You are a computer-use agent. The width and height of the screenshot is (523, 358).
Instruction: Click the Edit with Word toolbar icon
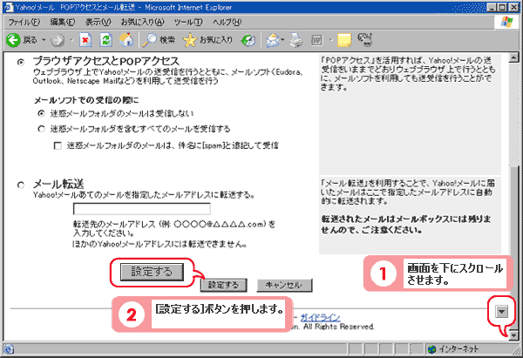[317, 40]
